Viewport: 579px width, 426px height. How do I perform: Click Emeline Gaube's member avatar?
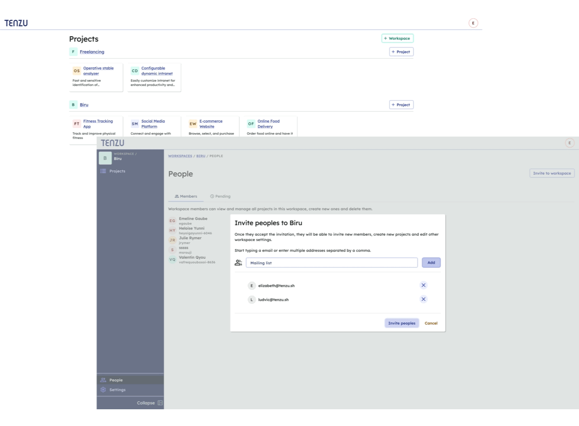point(172,221)
